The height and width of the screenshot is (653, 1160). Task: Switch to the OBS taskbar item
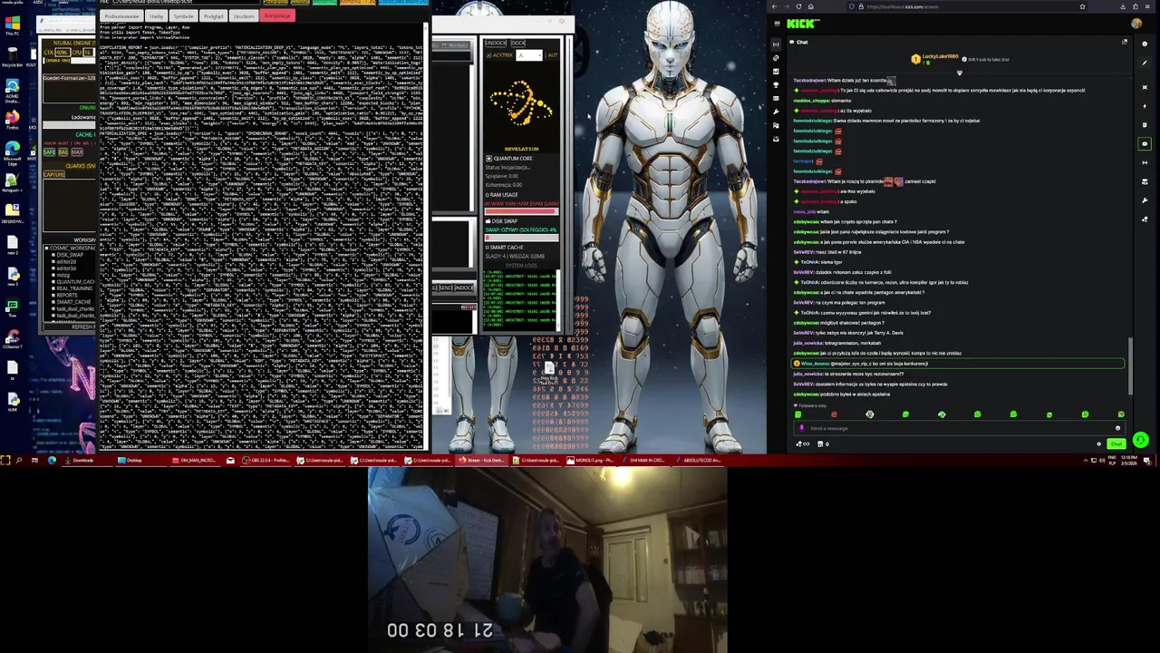pyautogui.click(x=265, y=461)
